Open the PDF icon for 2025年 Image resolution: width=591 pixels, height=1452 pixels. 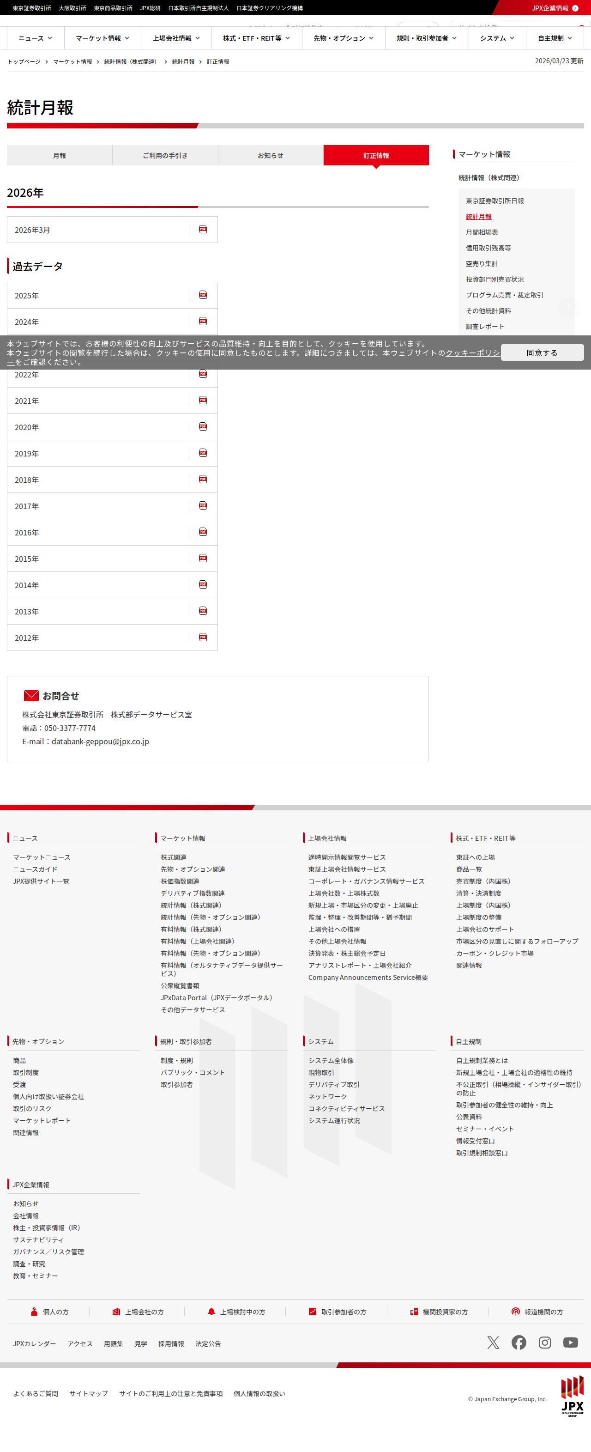(x=203, y=295)
